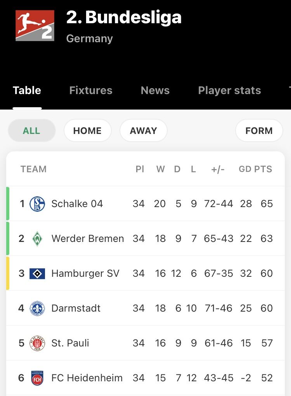The height and width of the screenshot is (396, 291).
Task: Click the Darmstadt club crest
Action: 37,309
